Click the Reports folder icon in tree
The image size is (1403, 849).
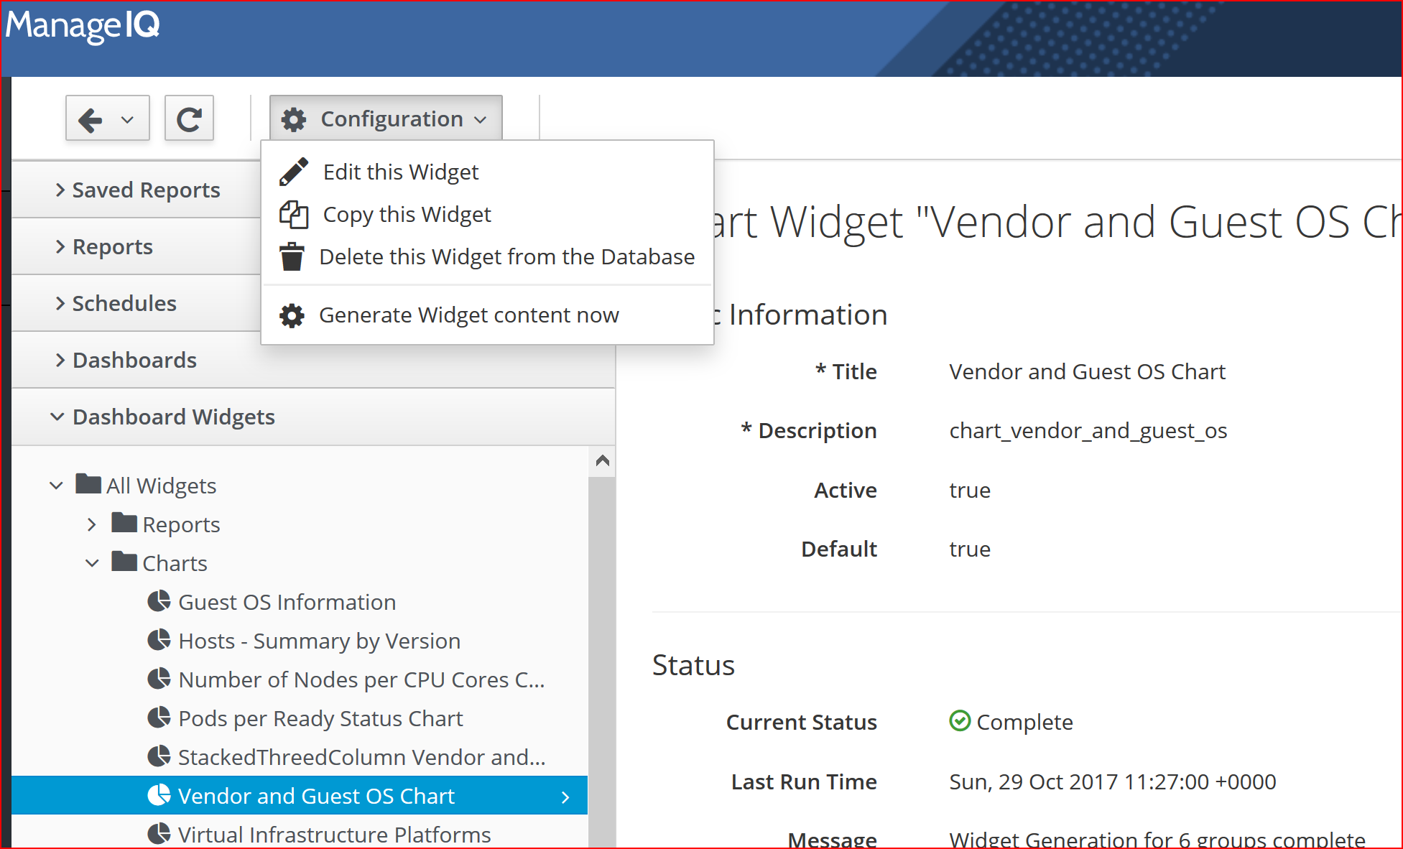pos(124,524)
